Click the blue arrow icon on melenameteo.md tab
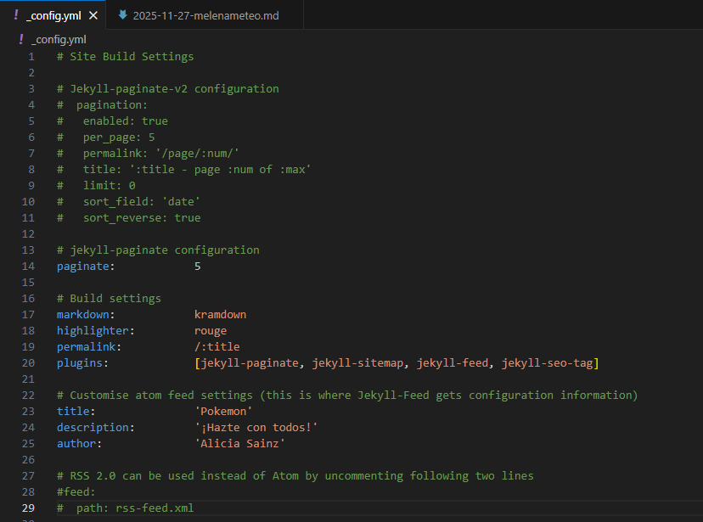Screen dimensions: 703x522 point(121,14)
